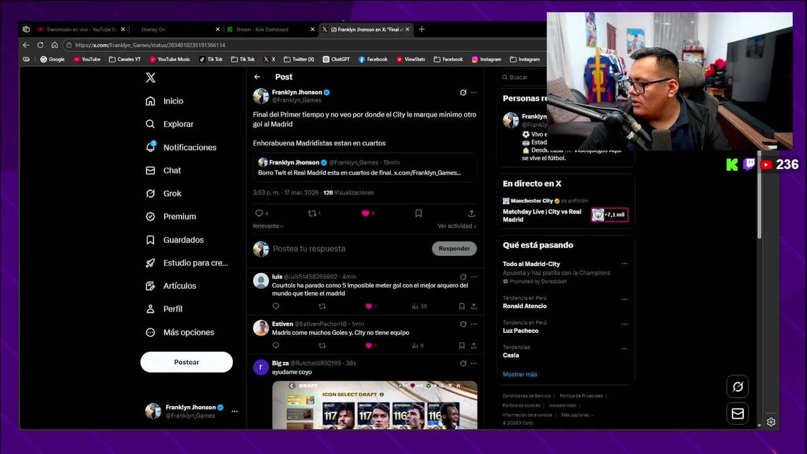Click Mostrar más under trends
This screenshot has height=454, width=807.
point(520,375)
